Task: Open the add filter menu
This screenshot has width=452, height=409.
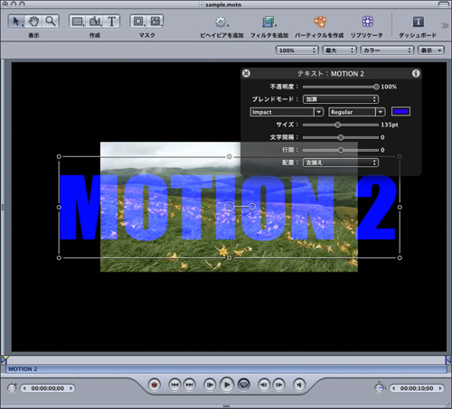Action: (269, 22)
